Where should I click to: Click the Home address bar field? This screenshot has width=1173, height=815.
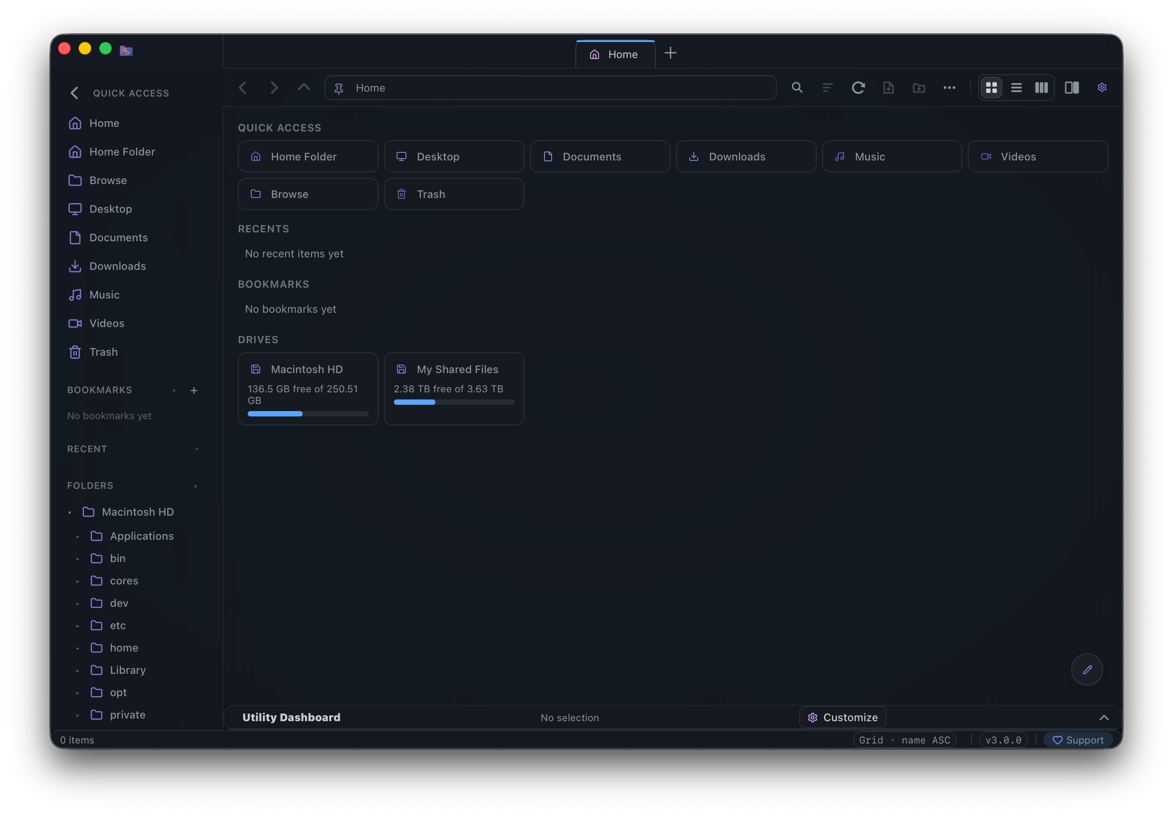coord(550,88)
